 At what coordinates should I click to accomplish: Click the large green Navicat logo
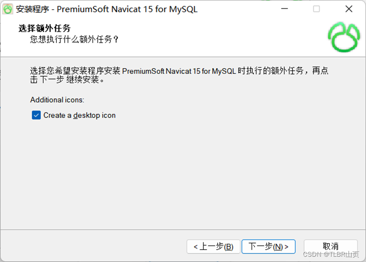click(x=344, y=37)
